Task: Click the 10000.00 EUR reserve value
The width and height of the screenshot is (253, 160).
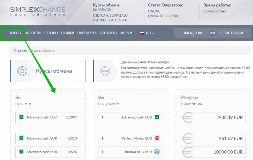Action: coord(228,152)
